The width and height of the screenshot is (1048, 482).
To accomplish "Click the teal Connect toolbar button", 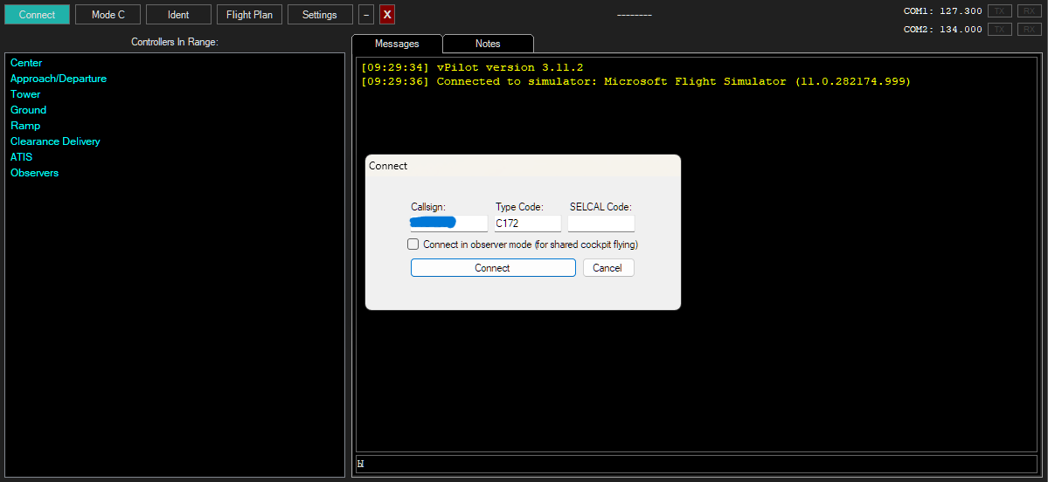I will coord(37,15).
